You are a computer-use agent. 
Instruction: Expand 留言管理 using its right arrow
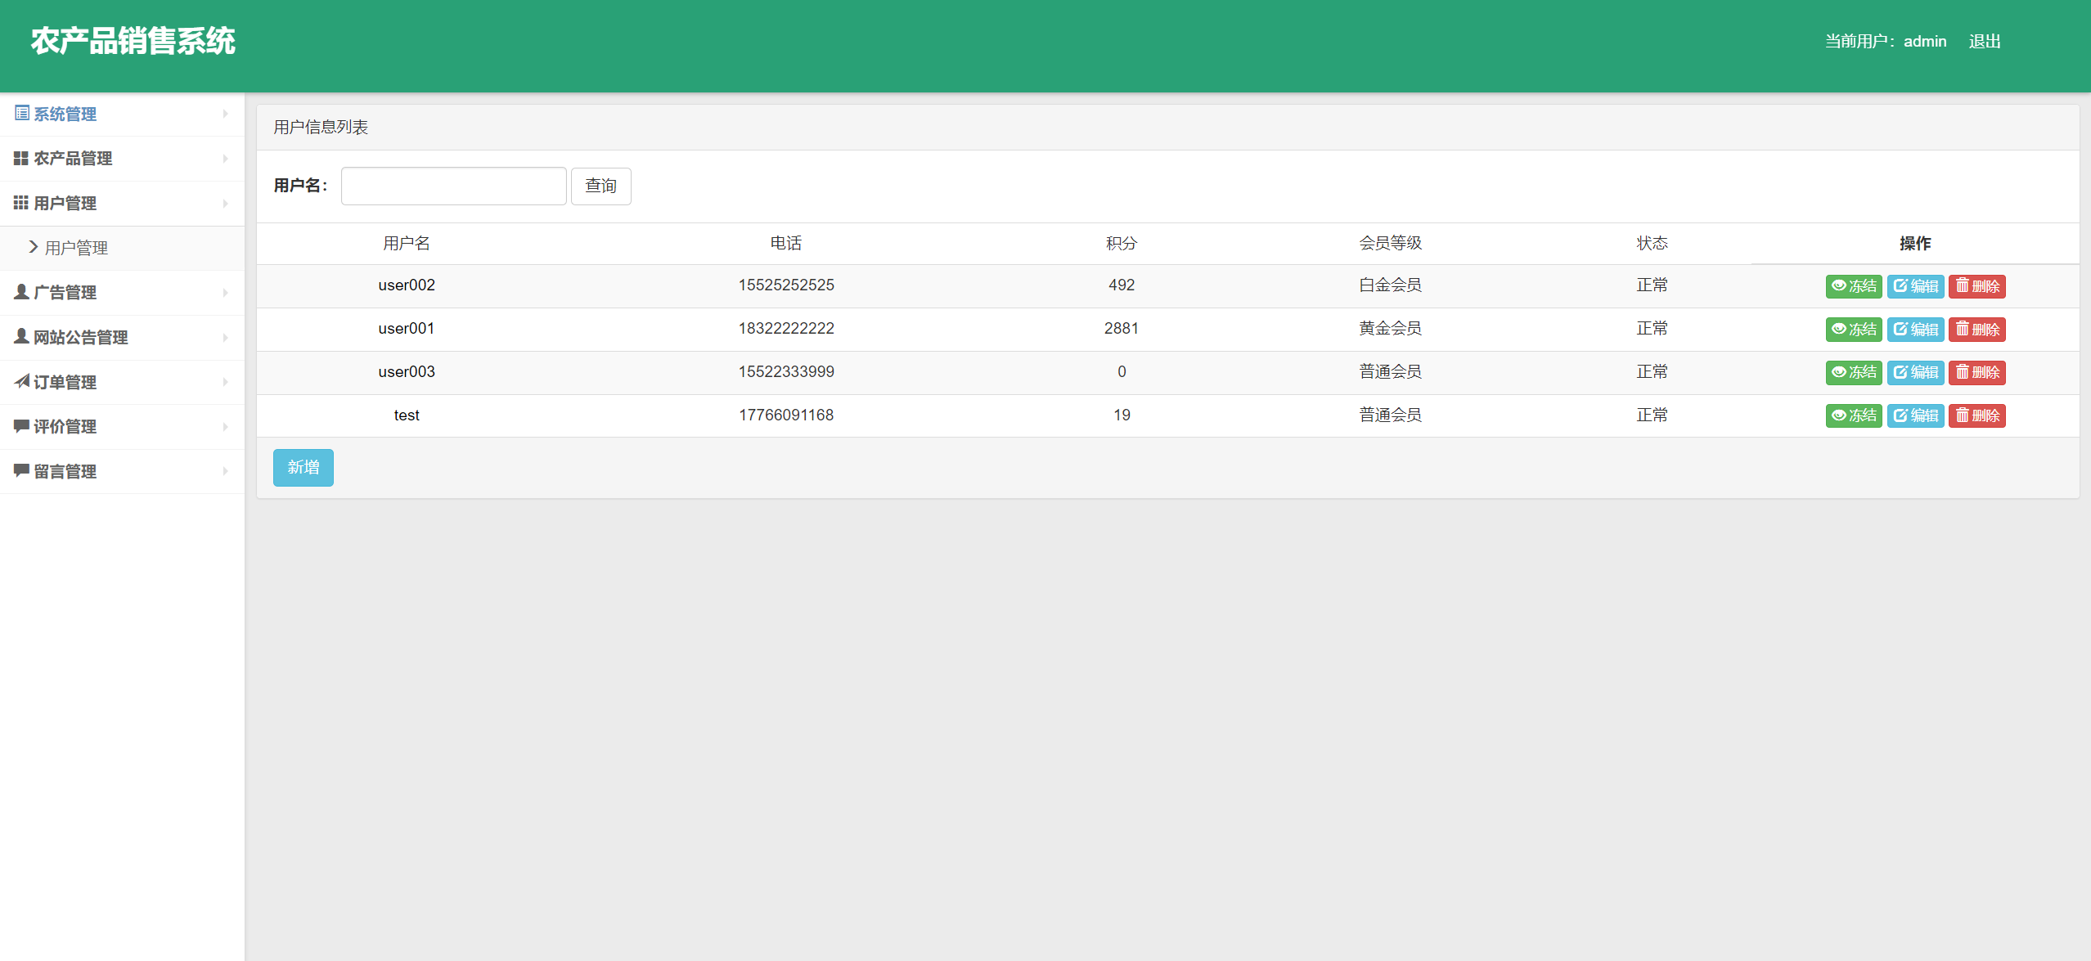click(225, 471)
